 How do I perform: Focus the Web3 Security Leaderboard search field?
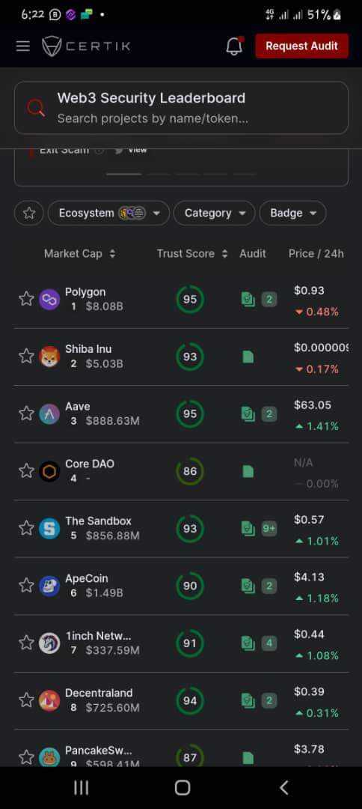[181, 108]
